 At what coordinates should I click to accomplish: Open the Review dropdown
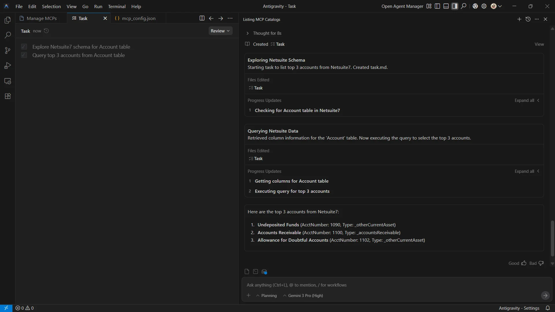220,31
